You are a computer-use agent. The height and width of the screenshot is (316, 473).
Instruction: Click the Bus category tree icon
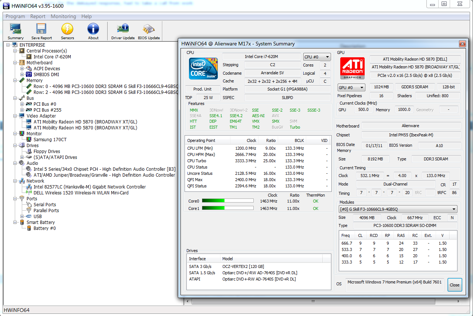pos(22,98)
